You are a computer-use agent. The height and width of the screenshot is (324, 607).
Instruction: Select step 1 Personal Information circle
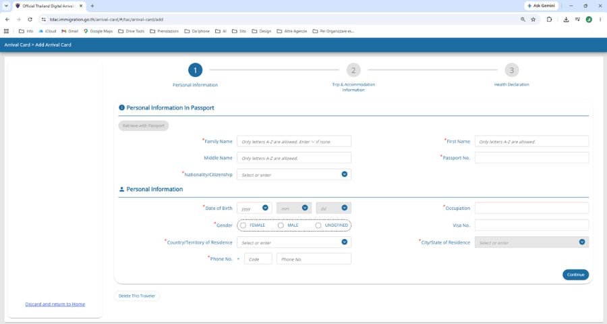(x=195, y=70)
